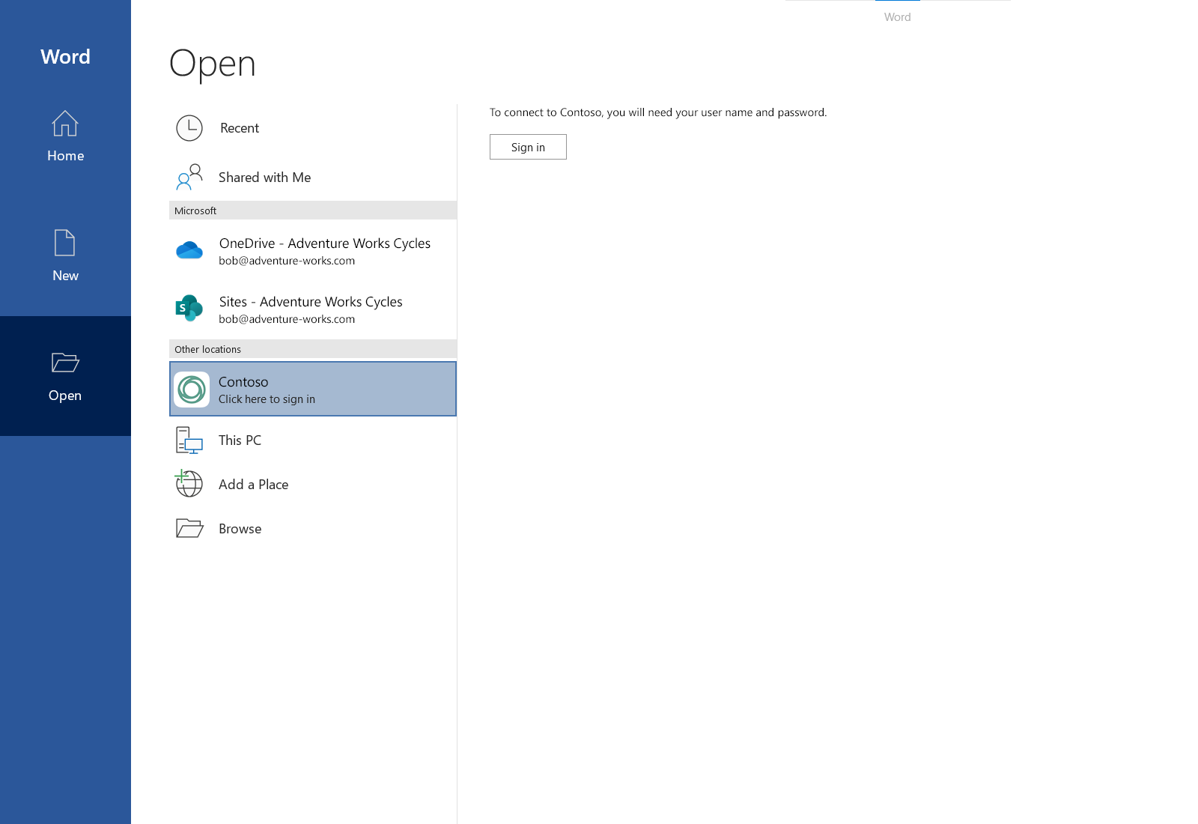
Task: Open the Recent clock icon
Action: pos(189,128)
